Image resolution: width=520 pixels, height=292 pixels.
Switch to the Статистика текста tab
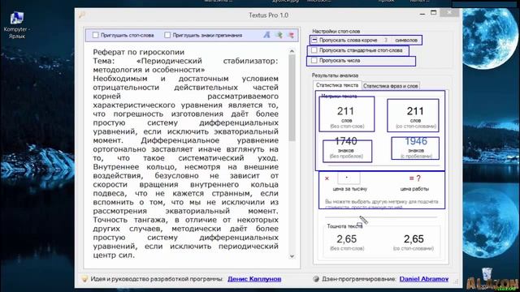point(337,85)
